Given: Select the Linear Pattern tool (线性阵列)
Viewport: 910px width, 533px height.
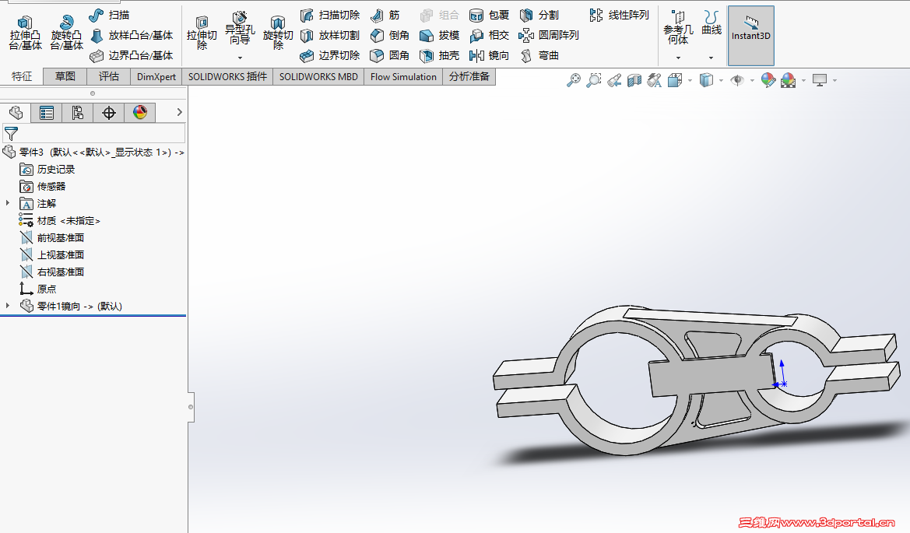Looking at the screenshot, I should pyautogui.click(x=619, y=15).
